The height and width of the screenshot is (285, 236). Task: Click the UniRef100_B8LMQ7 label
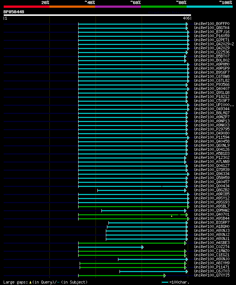[212, 113]
